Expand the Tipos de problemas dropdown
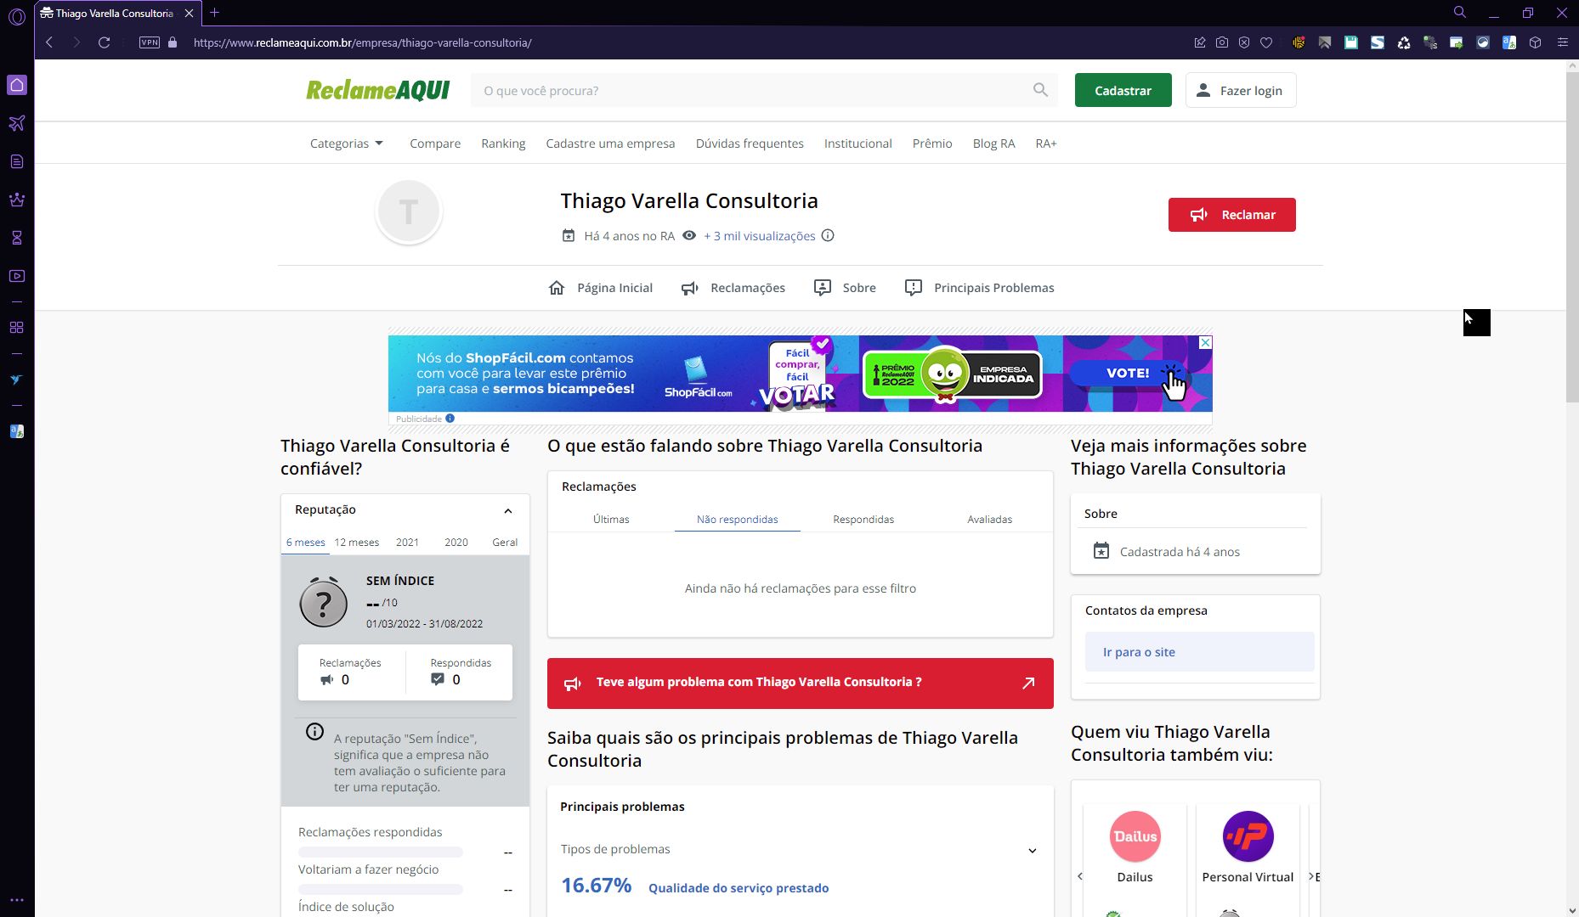 [x=799, y=850]
